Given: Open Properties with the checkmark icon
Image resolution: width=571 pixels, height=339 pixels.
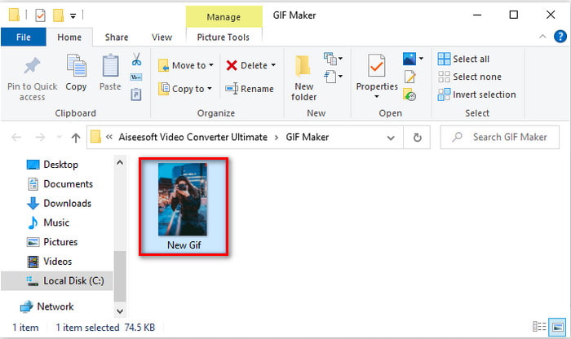Looking at the screenshot, I should (375, 69).
